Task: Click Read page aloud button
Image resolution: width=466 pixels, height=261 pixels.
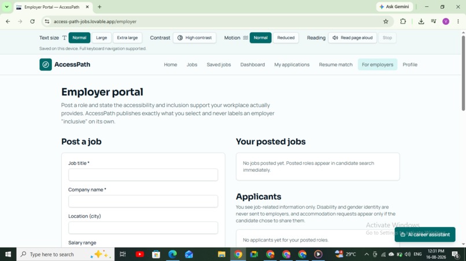Action: 353,37
